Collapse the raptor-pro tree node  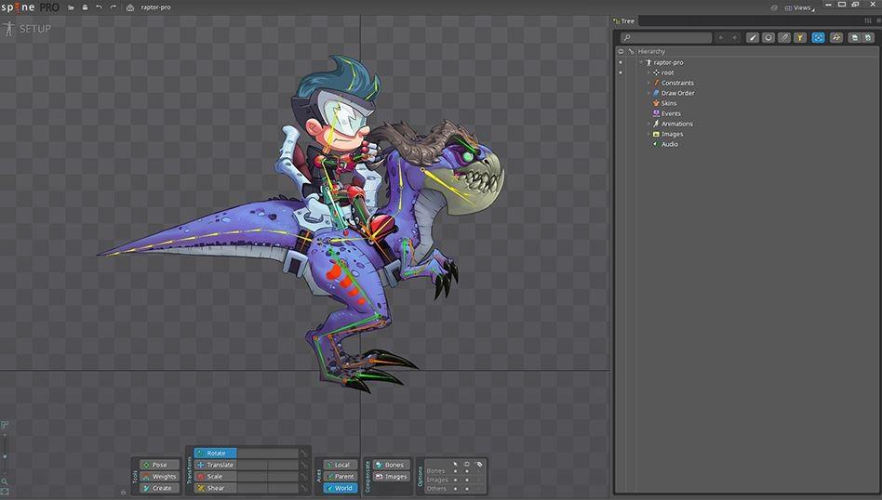coord(641,62)
